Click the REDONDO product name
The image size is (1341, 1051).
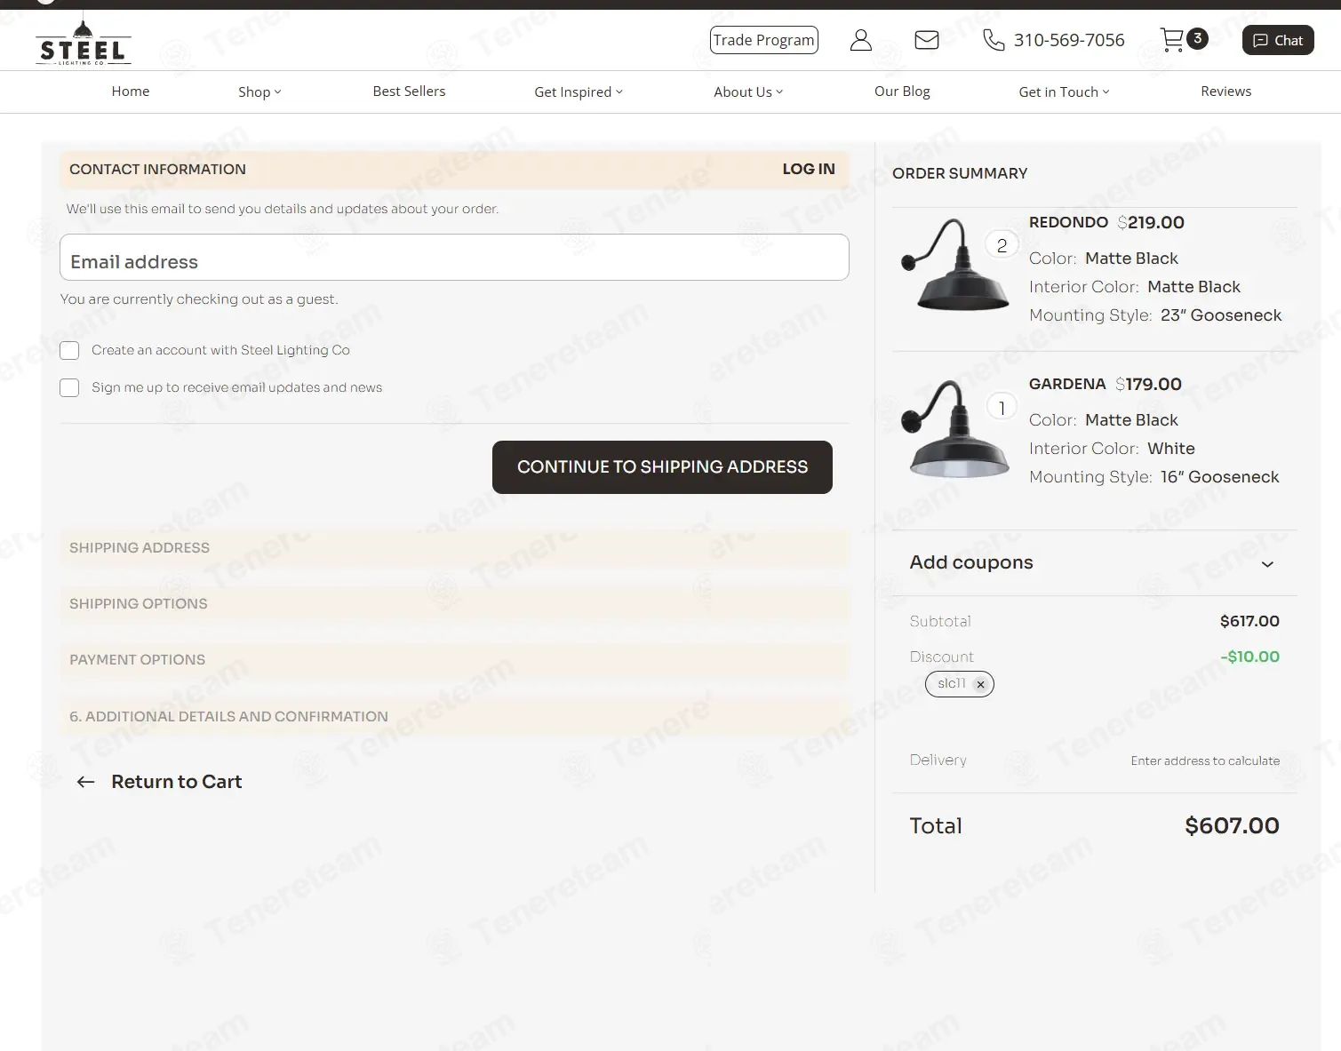click(1068, 222)
